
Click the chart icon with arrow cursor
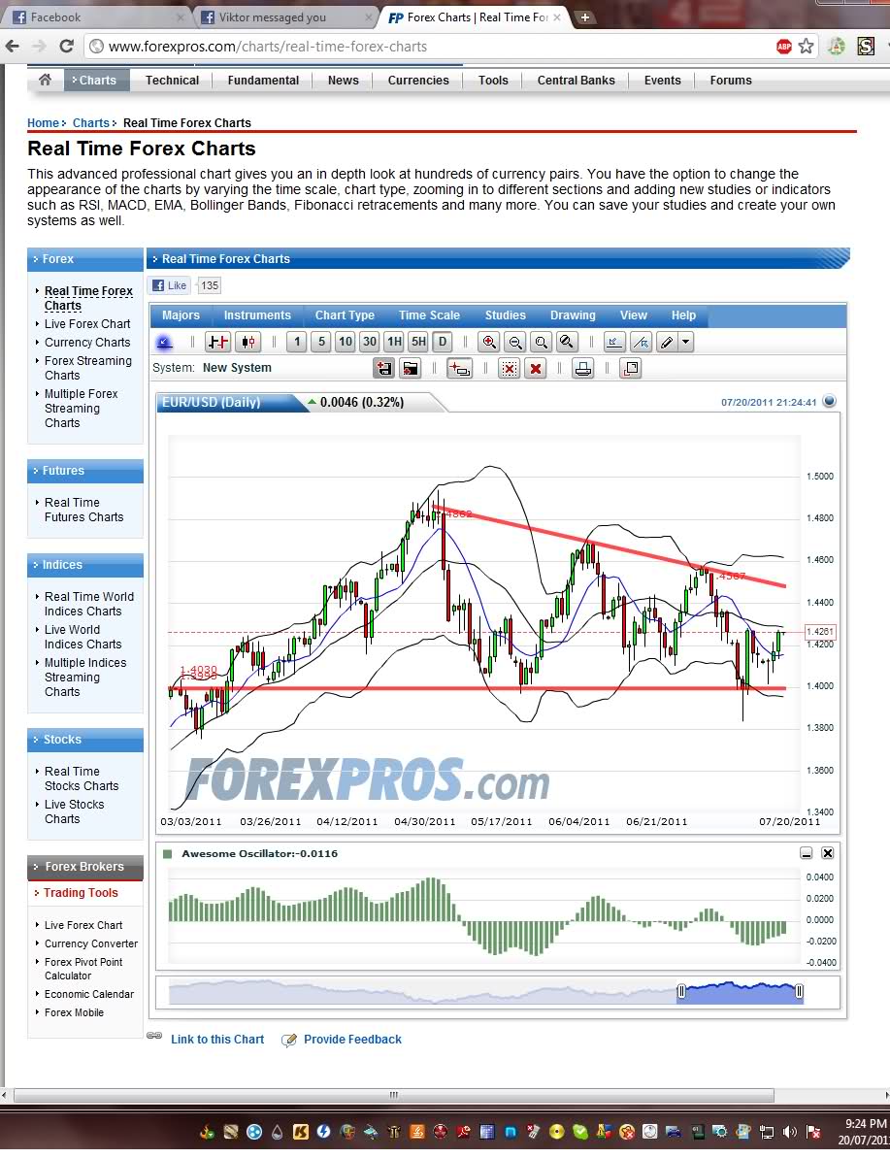[642, 342]
